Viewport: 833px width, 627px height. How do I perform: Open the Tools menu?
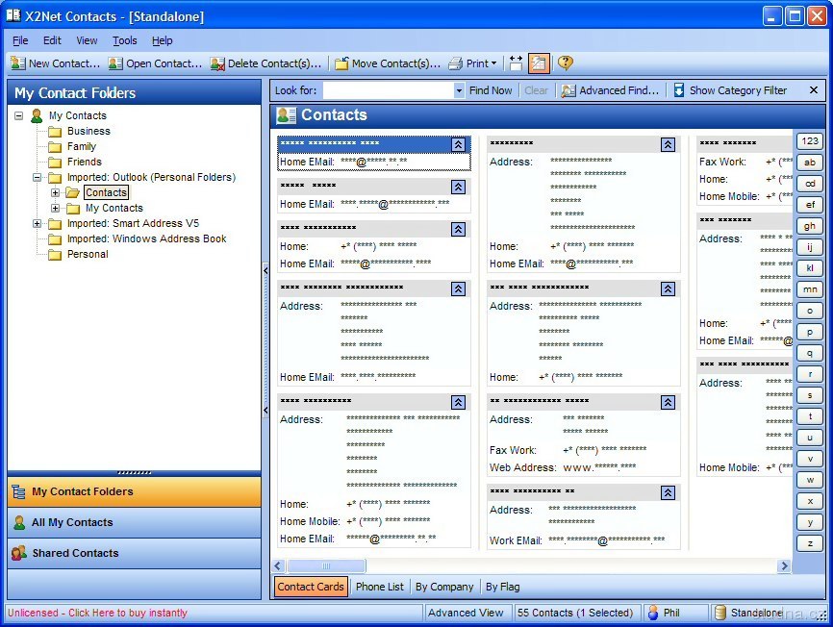tap(125, 40)
